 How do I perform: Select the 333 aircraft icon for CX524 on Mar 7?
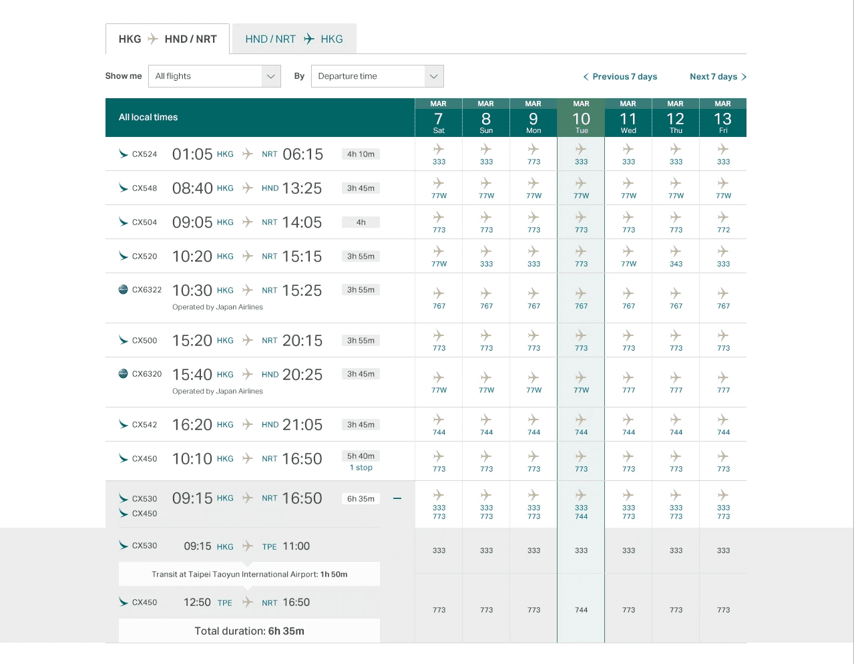click(439, 150)
